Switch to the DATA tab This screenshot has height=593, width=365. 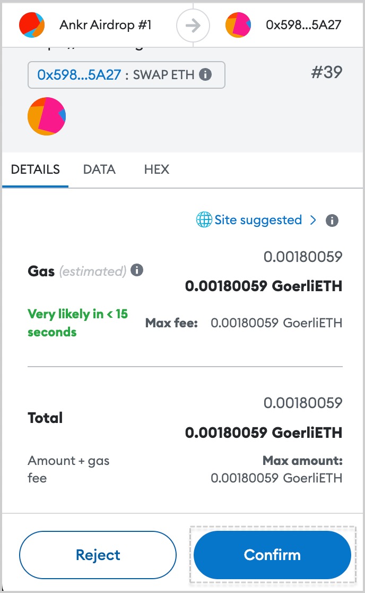[x=99, y=169]
